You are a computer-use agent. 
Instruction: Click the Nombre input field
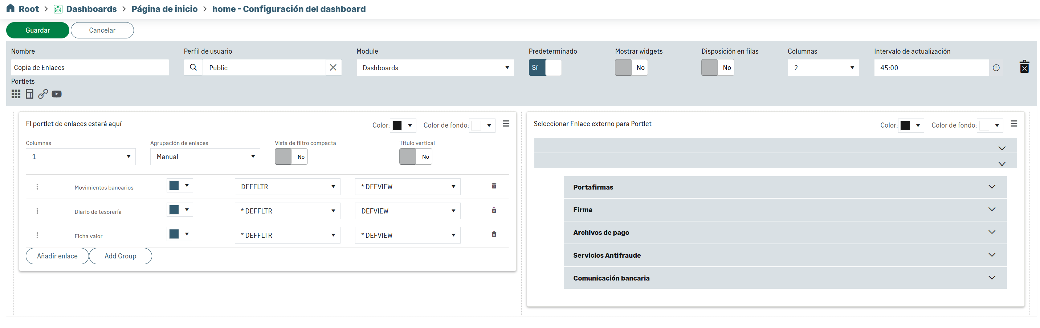click(x=90, y=67)
